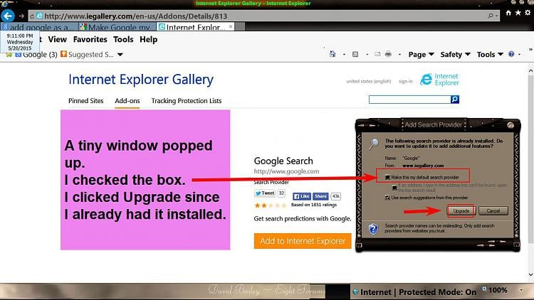Click the empty new tab button
The image size is (534, 300).
pos(240,26)
